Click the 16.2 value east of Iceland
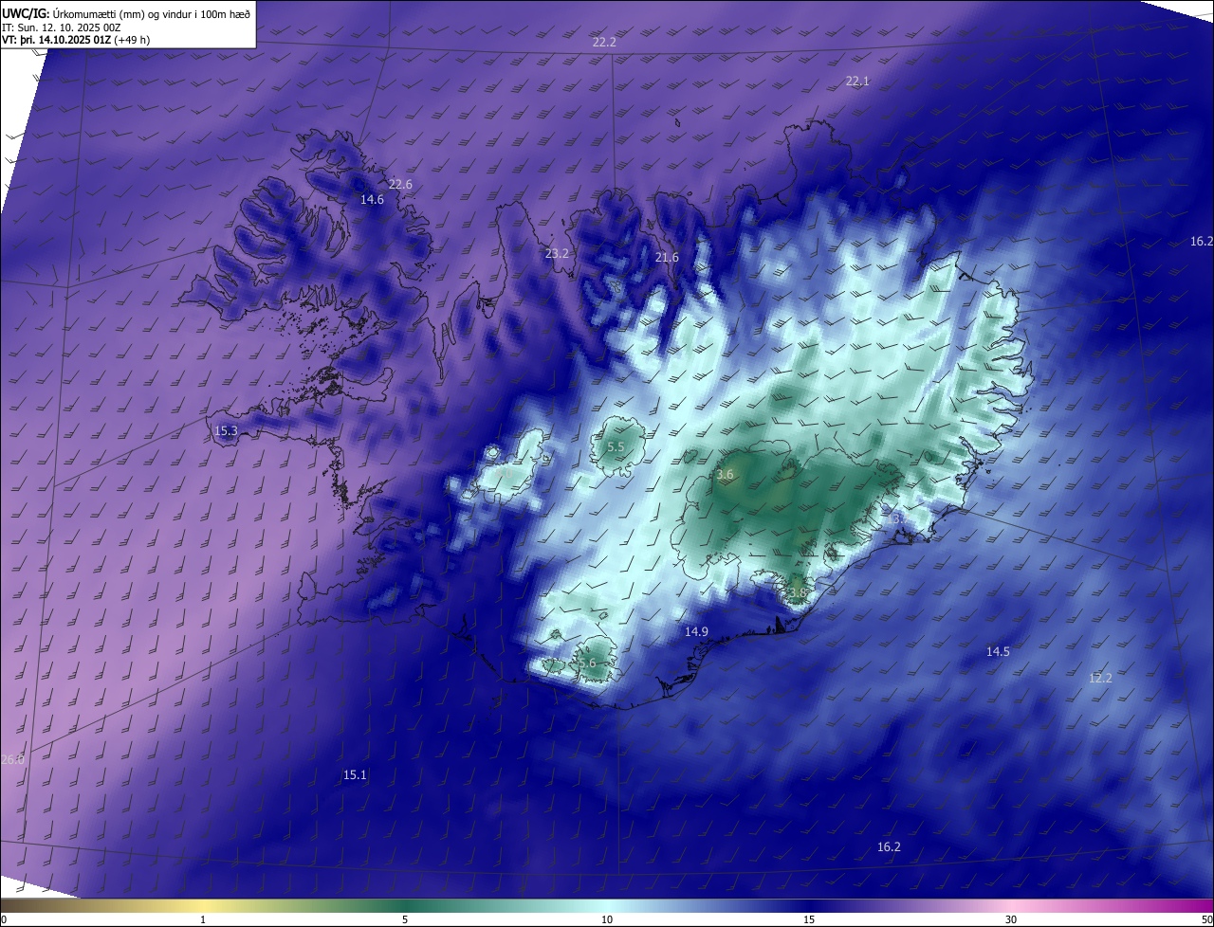The image size is (1214, 927). click(1202, 242)
